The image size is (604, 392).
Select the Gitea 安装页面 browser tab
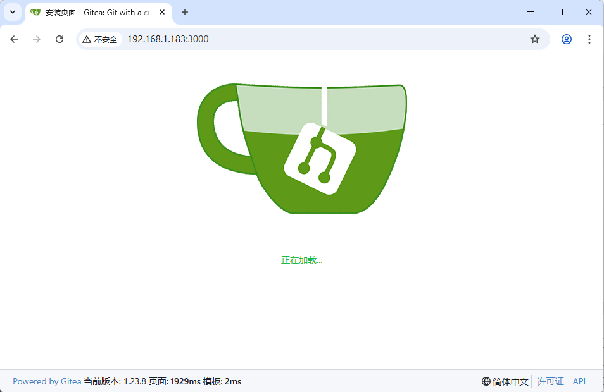[98, 13]
